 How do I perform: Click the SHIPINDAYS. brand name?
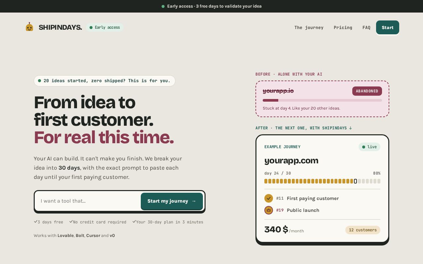pyautogui.click(x=60, y=27)
